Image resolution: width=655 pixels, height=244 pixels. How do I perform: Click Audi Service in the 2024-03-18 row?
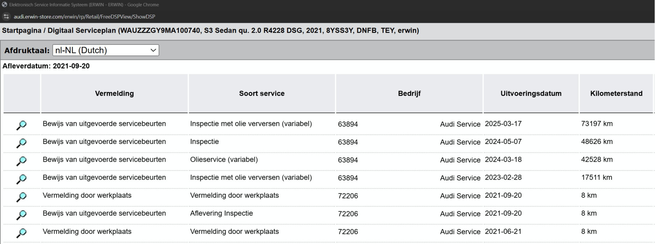click(x=460, y=160)
